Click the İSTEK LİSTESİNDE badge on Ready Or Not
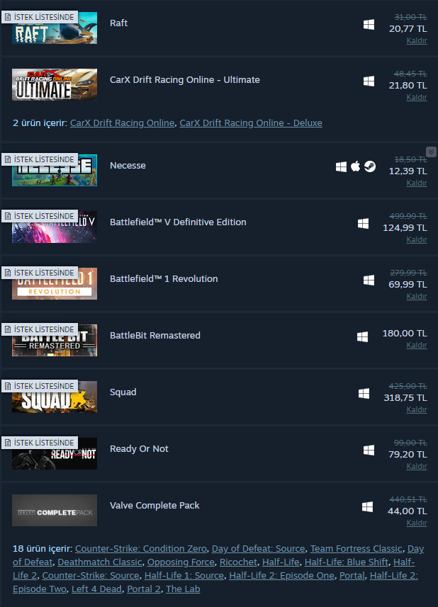The image size is (438, 607). [40, 443]
